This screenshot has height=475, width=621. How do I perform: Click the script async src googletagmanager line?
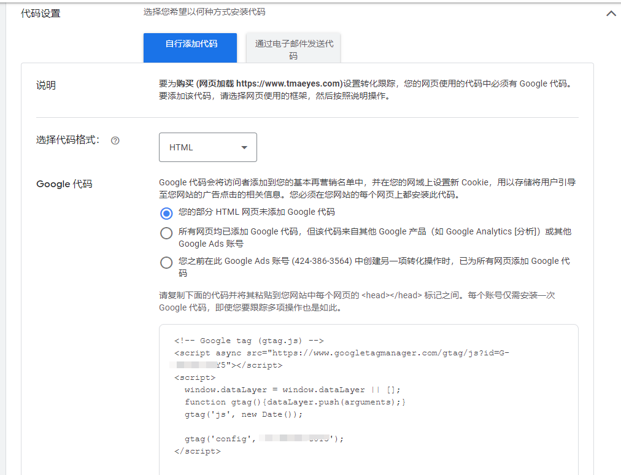pos(341,359)
